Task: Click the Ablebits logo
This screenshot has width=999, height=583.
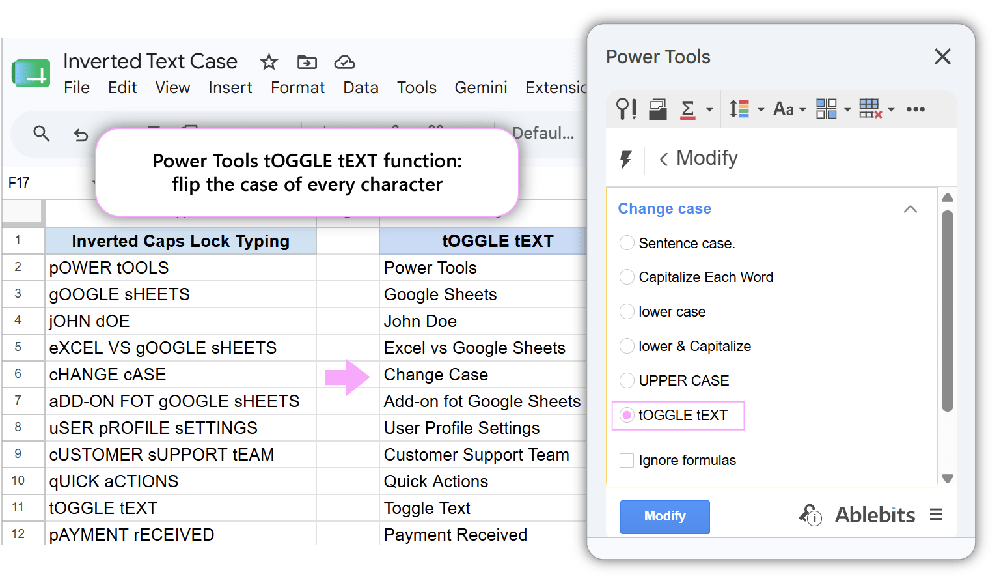Action: (875, 515)
